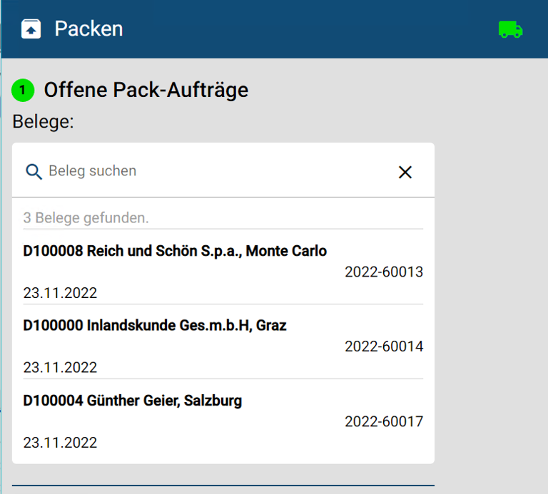Select document number 2022-60014
Screen dimensions: 548x494
coord(384,346)
